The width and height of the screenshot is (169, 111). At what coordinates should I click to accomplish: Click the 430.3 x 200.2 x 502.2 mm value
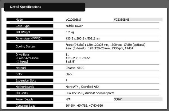[83, 39]
